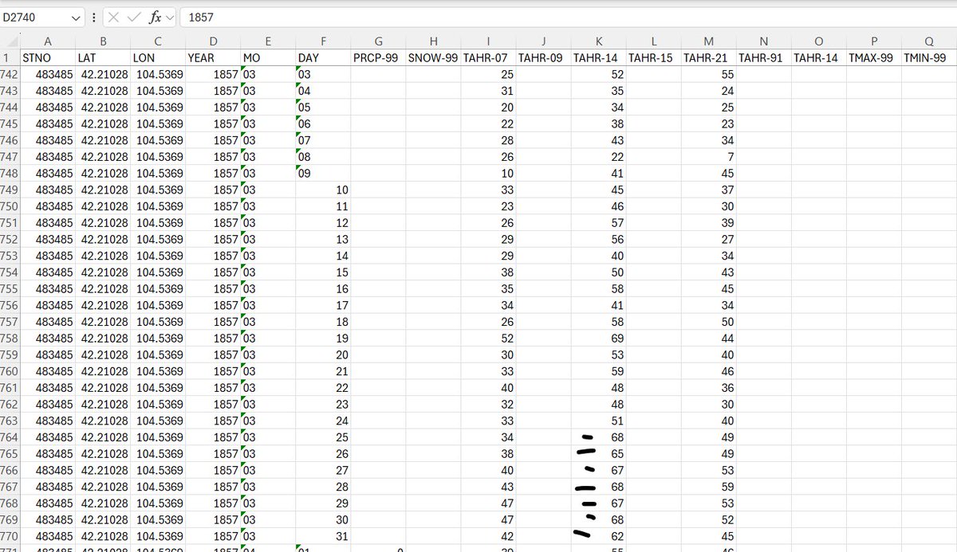The width and height of the screenshot is (957, 552).
Task: Select value 69 in column K
Action: click(x=598, y=339)
